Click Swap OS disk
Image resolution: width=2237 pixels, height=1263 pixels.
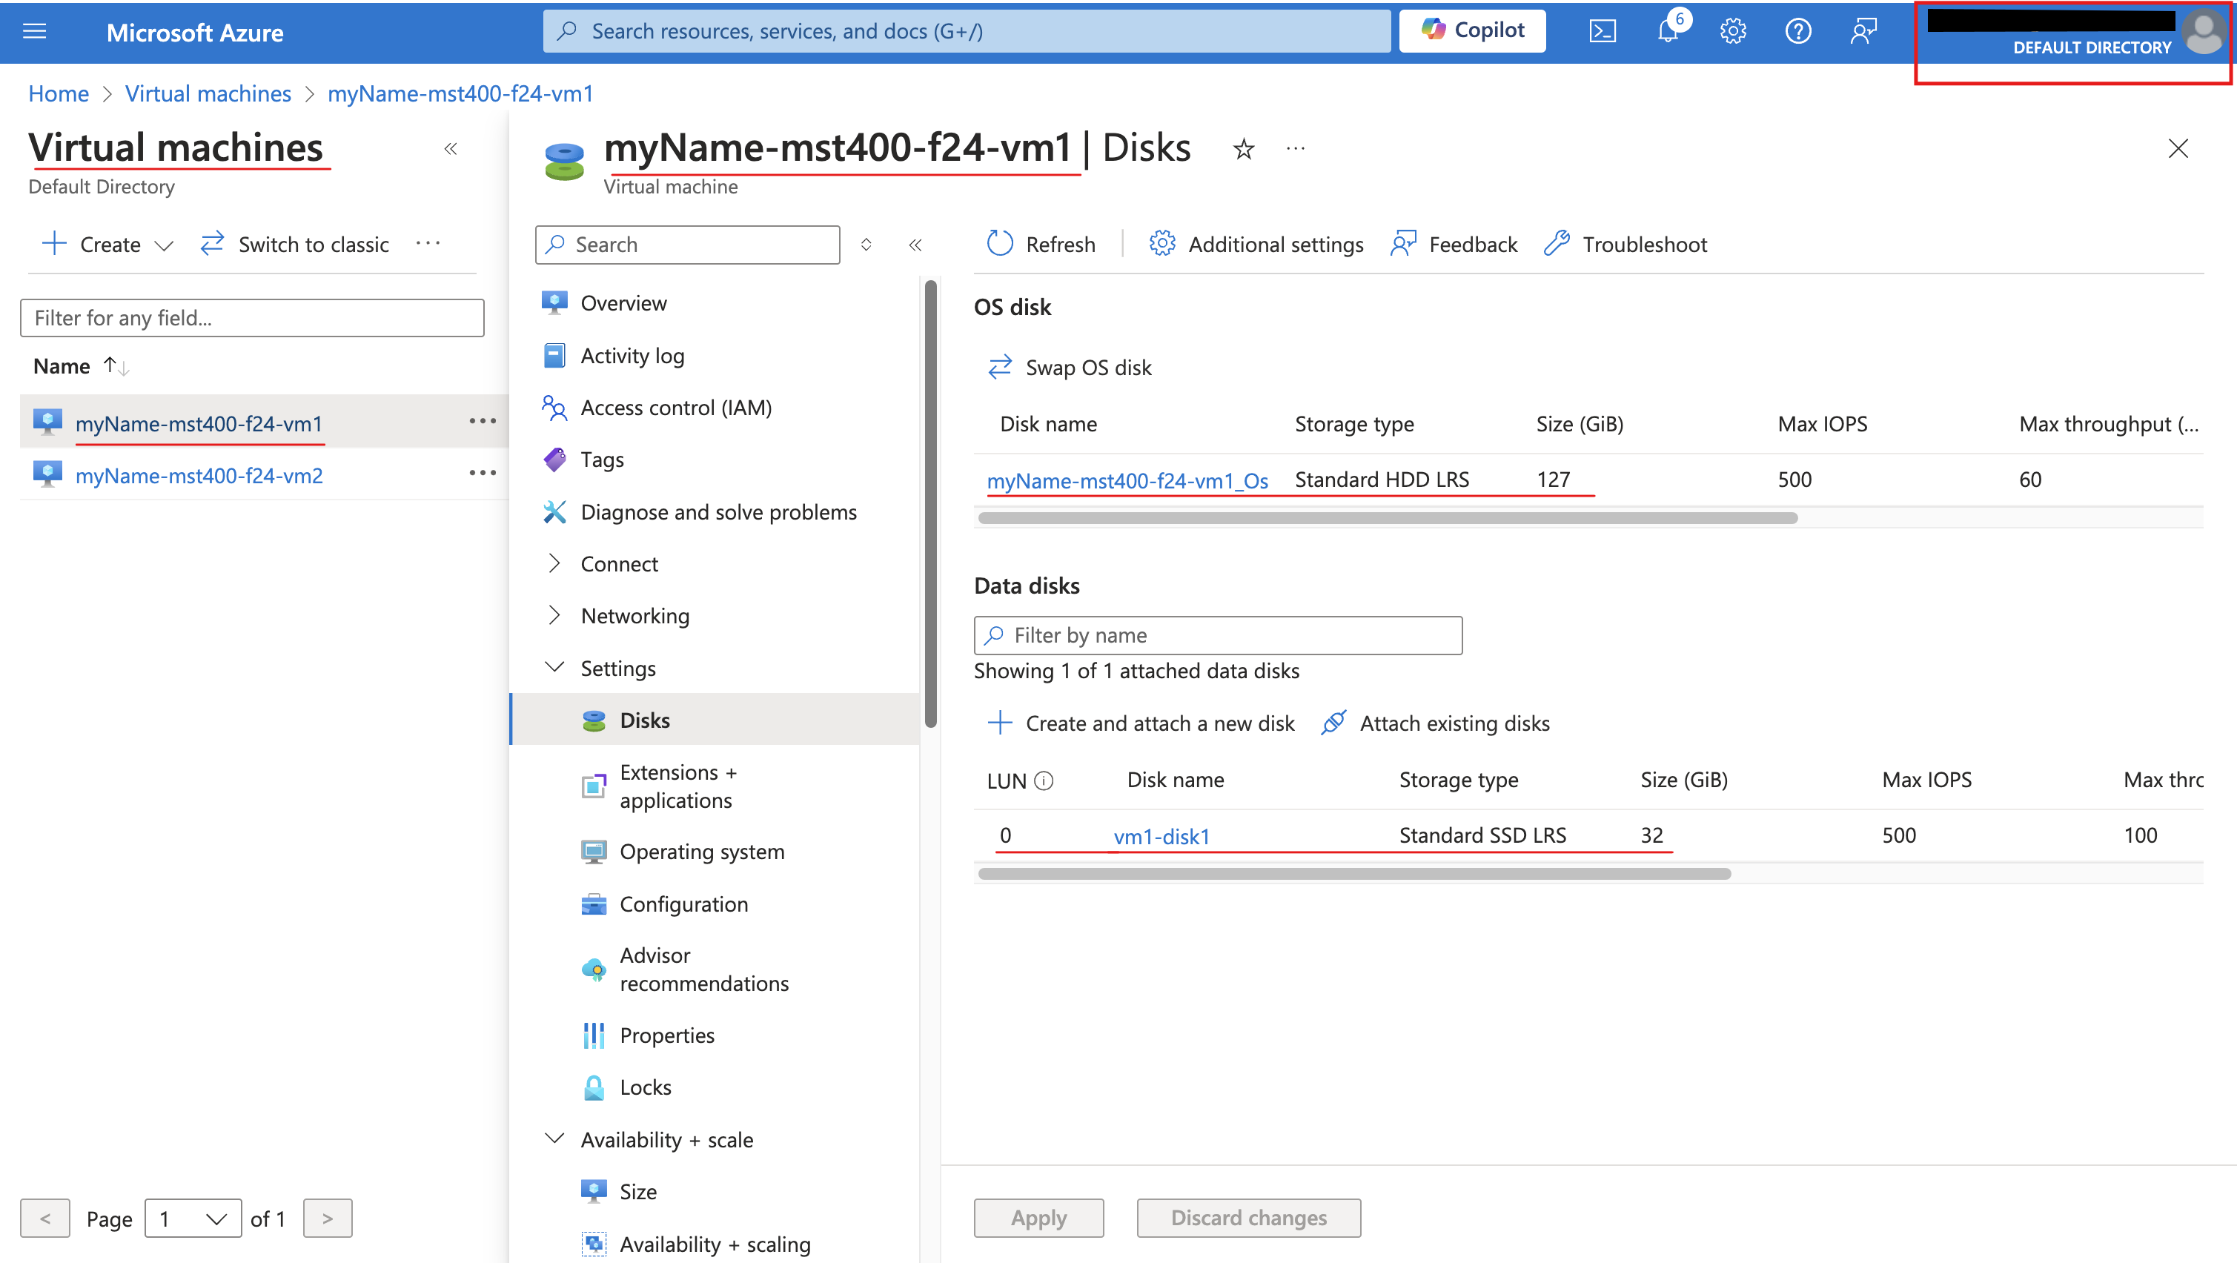click(1069, 368)
